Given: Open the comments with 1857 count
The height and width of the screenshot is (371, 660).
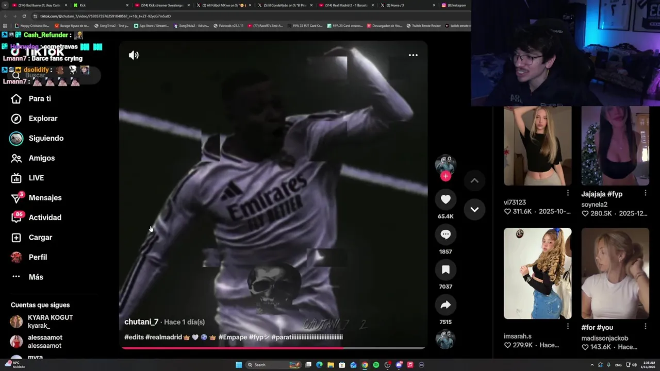Looking at the screenshot, I should (x=445, y=234).
